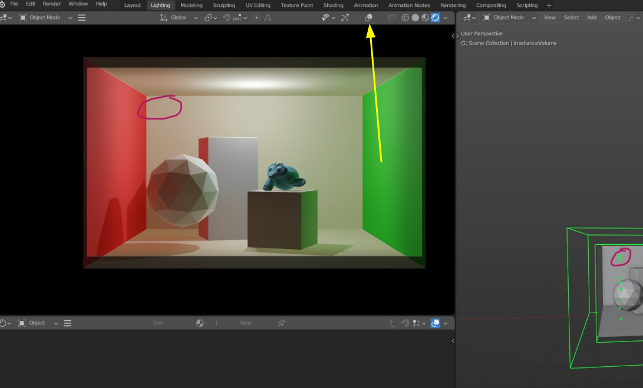Open View menu in right viewport
Image resolution: width=643 pixels, height=388 pixels.
tap(549, 18)
